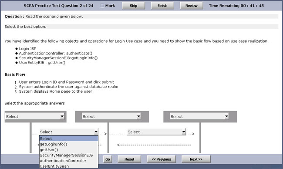Click the arrow icon of the third lifeline dropdown
Viewport: 283px width, 169px height.
point(227,116)
